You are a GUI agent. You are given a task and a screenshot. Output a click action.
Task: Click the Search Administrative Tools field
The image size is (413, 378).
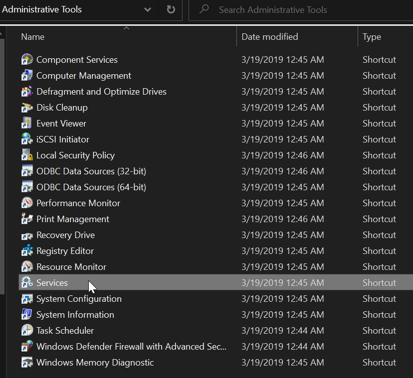pyautogui.click(x=301, y=10)
